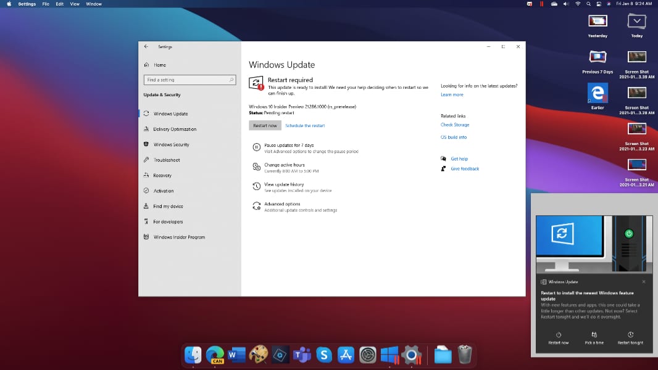The height and width of the screenshot is (370, 658).
Task: Open the Window menu
Action: pyautogui.click(x=94, y=4)
